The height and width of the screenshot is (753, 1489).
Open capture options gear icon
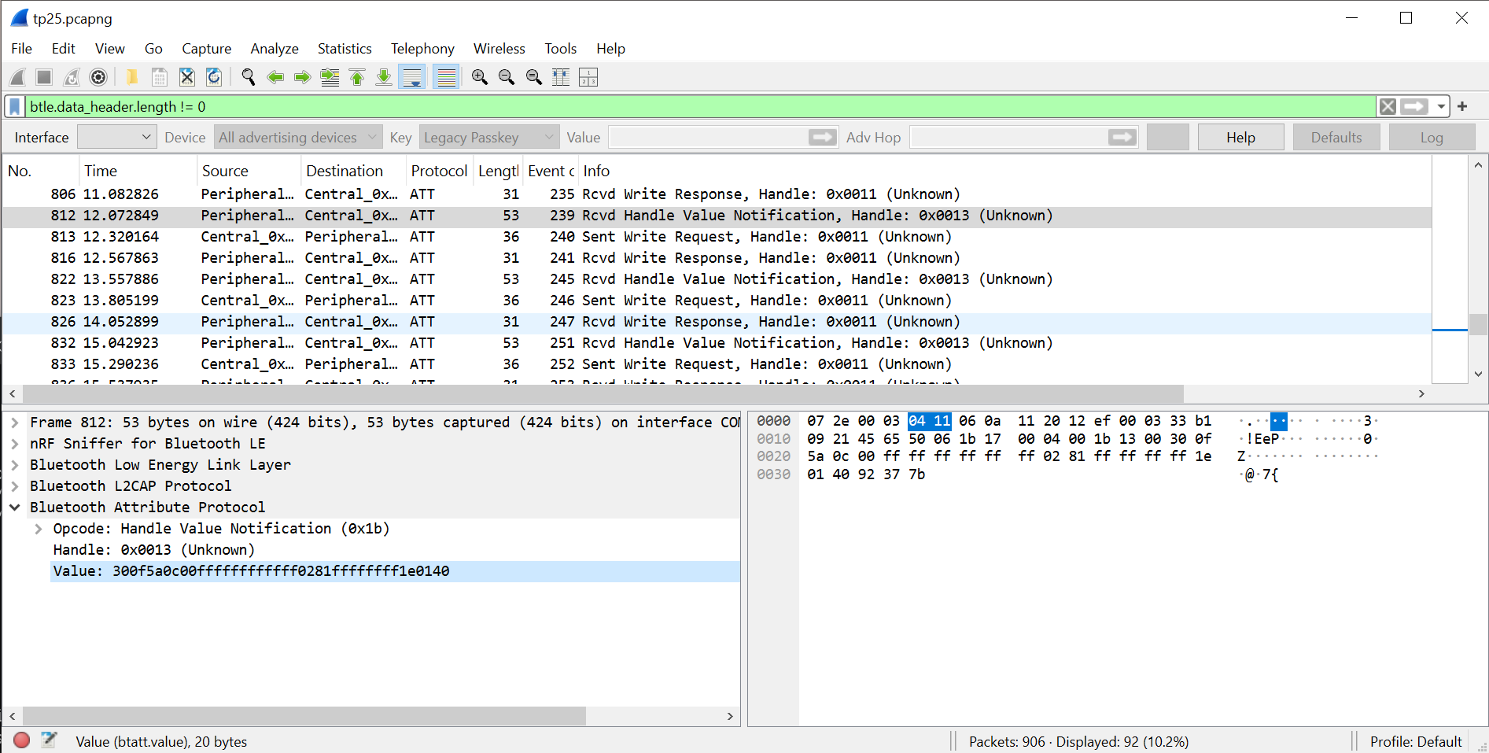(x=98, y=77)
